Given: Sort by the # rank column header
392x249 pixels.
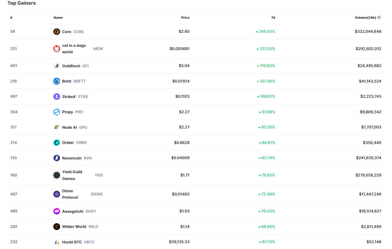Looking at the screenshot, I should [11, 18].
